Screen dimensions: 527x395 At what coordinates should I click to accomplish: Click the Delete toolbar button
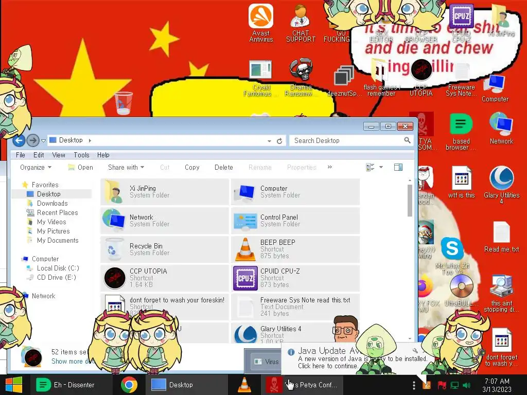pyautogui.click(x=223, y=167)
